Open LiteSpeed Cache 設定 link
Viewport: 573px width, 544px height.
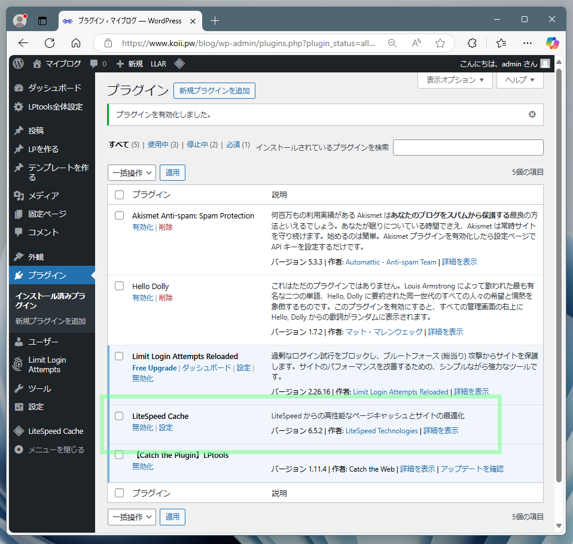166,428
